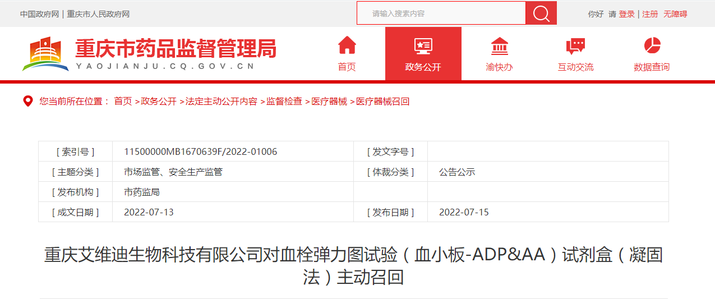Click the 监督检查 breadcrumb link
Screen dimensions: 715x299
(x=284, y=102)
